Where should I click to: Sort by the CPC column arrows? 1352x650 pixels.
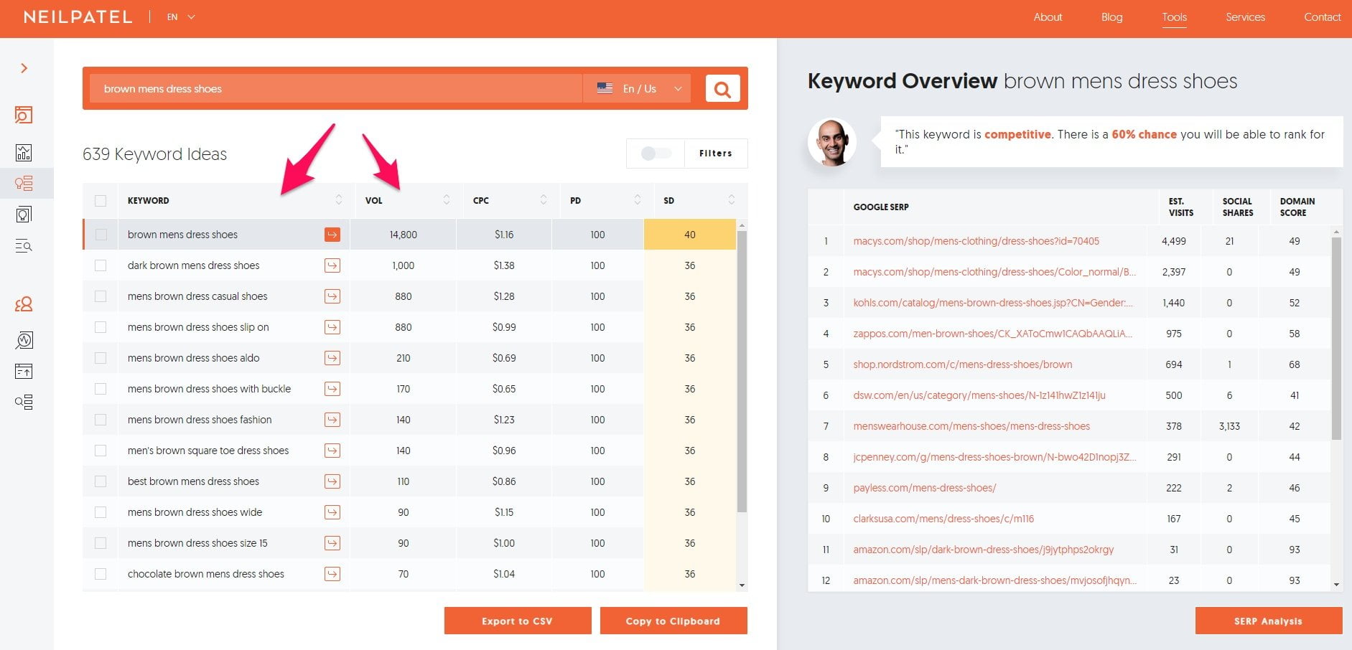[x=544, y=200]
